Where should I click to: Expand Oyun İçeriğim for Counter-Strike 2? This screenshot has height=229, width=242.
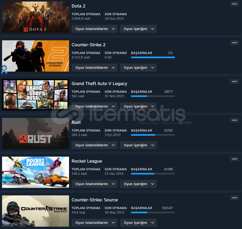tap(138, 68)
